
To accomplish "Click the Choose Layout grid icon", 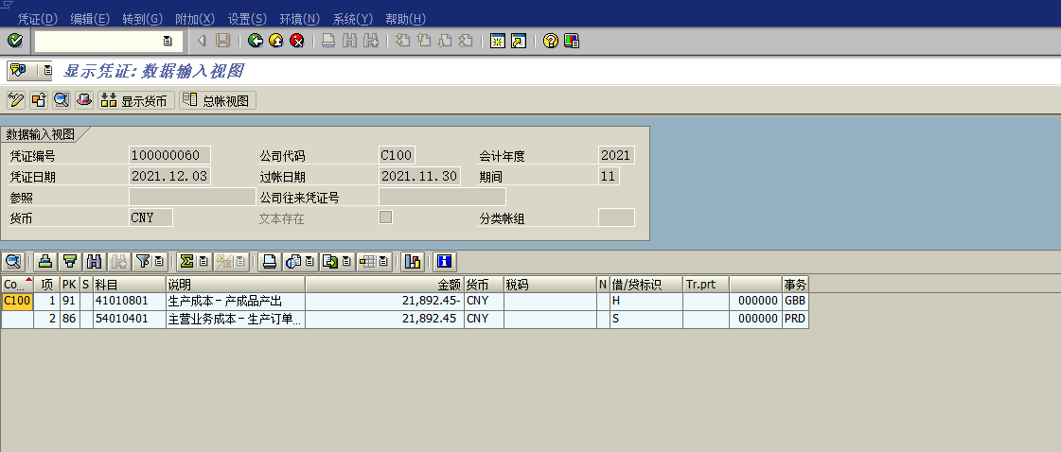I will (x=367, y=262).
